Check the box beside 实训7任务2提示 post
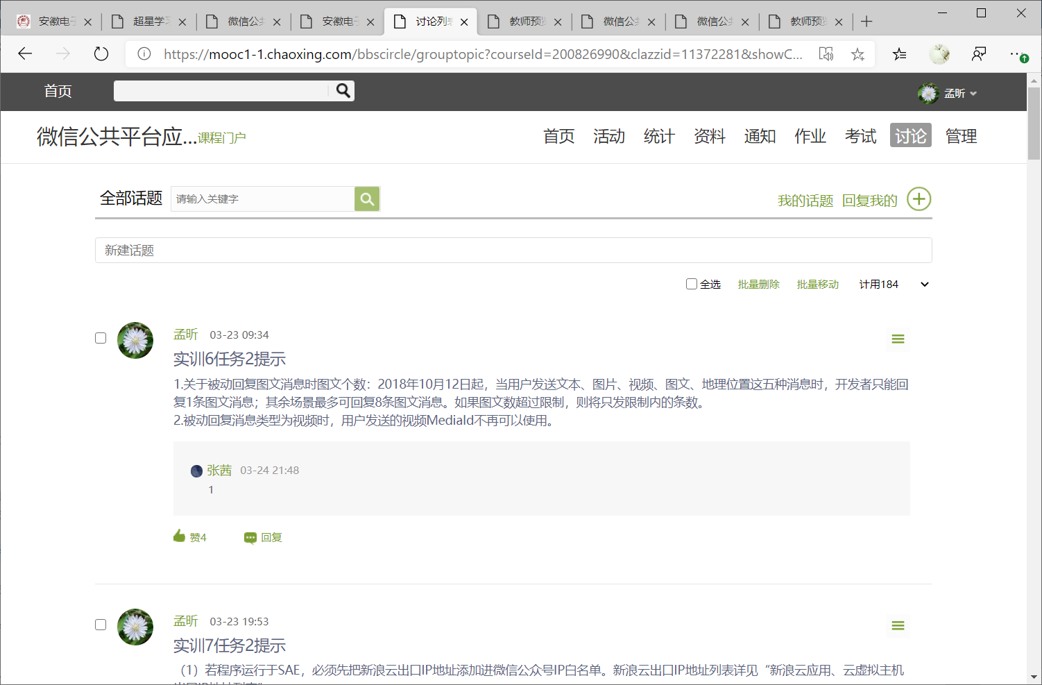This screenshot has width=1042, height=685. [101, 625]
